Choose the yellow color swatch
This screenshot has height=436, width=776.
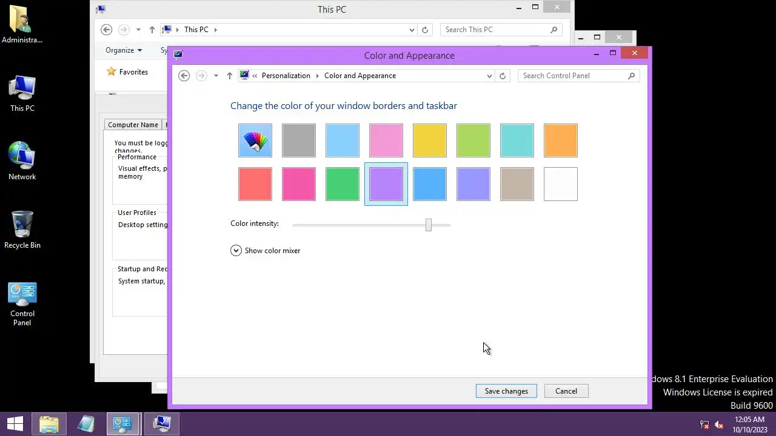coord(430,140)
